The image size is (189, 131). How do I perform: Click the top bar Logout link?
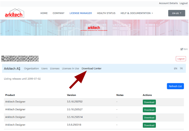tap(184, 3)
